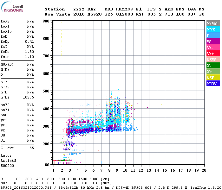Click the P1 value RSF

[x=140, y=14]
